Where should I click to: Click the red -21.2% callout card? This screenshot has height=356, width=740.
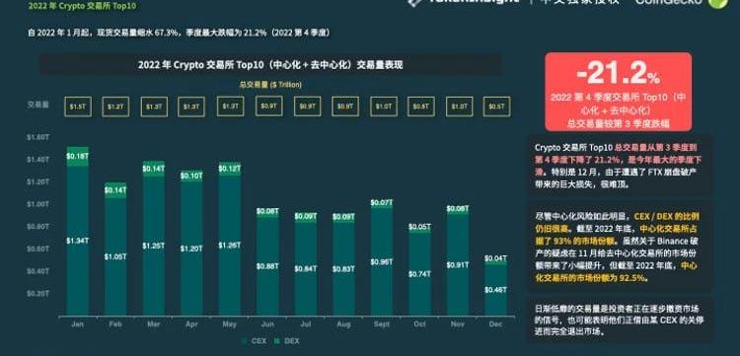[619, 92]
